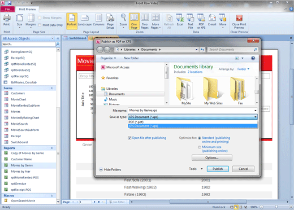The width and height of the screenshot is (294, 210).
Task: Switch to the Switchboard document tab
Action: pyautogui.click(x=75, y=38)
